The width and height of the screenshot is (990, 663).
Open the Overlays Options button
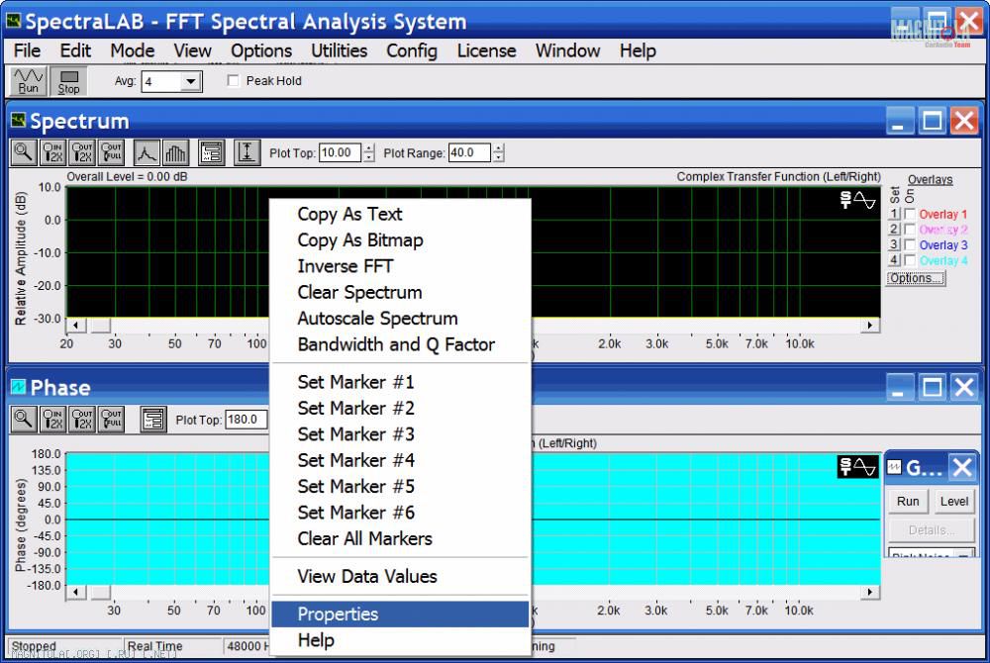(x=916, y=278)
